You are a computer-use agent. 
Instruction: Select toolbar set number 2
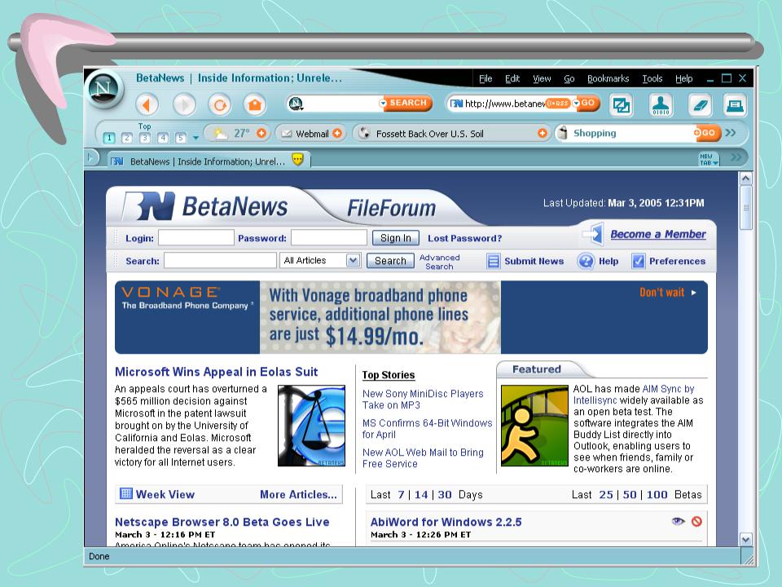[x=127, y=138]
